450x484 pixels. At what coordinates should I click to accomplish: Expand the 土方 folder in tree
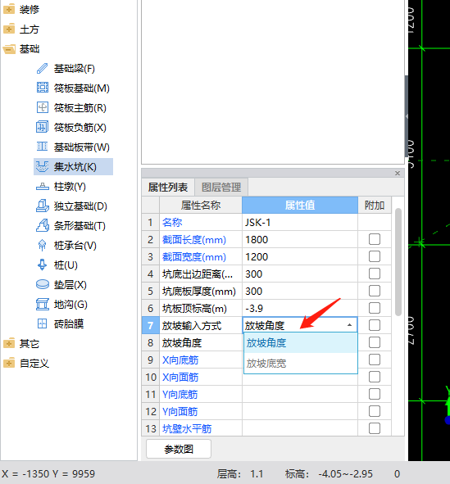click(x=9, y=29)
